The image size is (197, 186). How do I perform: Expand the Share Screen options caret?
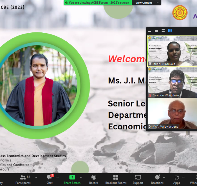tap(81, 177)
